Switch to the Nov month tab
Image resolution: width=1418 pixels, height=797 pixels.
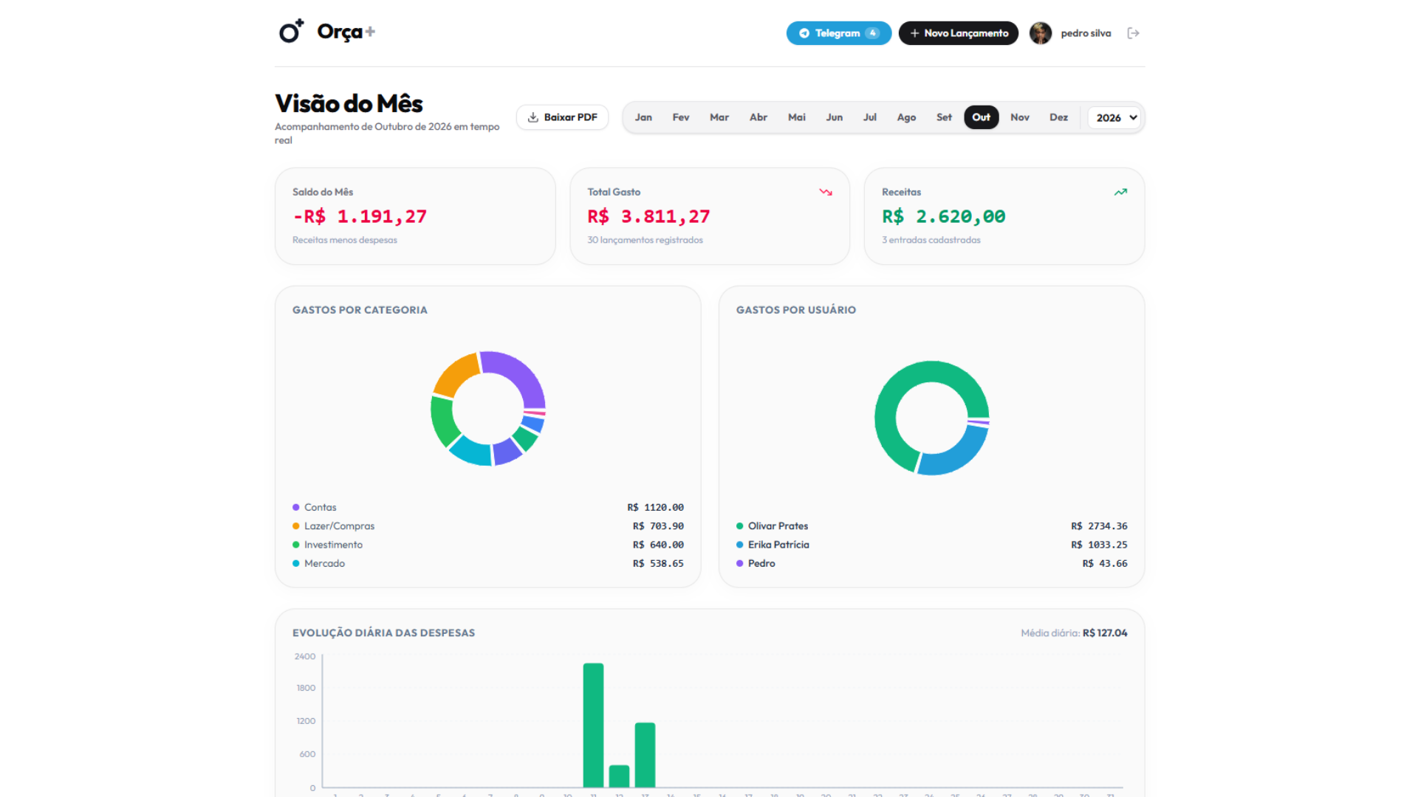click(1020, 117)
